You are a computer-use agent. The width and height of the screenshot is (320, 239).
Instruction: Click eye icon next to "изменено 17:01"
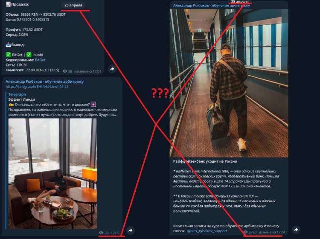[65, 71]
